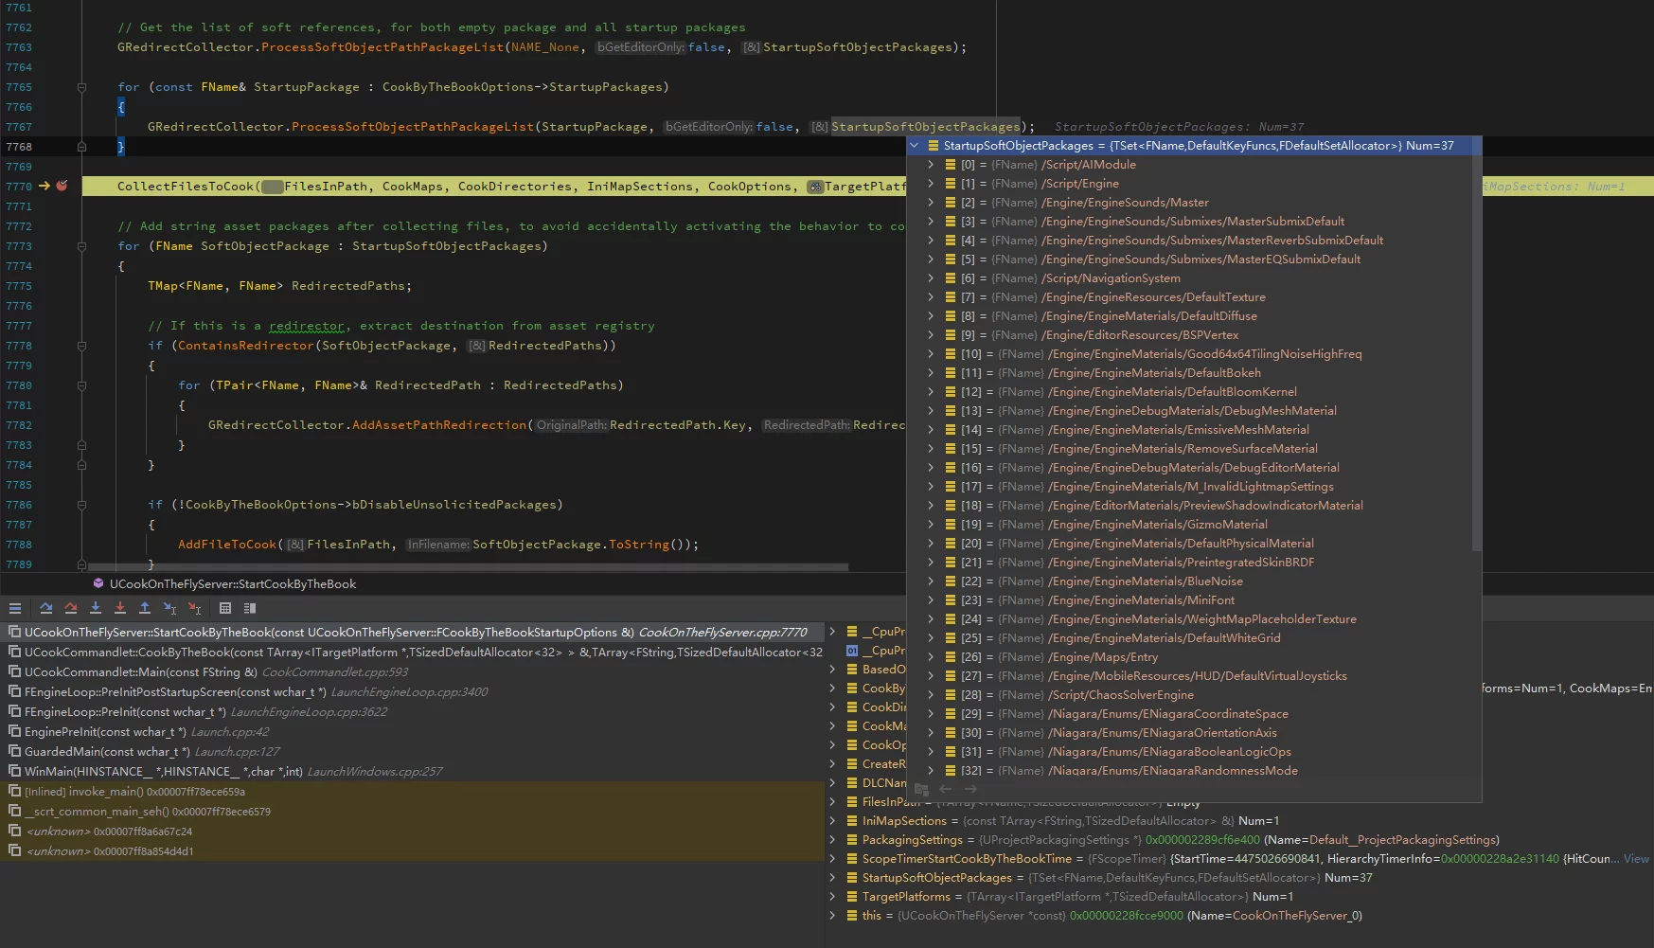Viewport: 1654px width, 948px height.
Task: Select the GuardedMain stack frame
Action: click(106, 752)
